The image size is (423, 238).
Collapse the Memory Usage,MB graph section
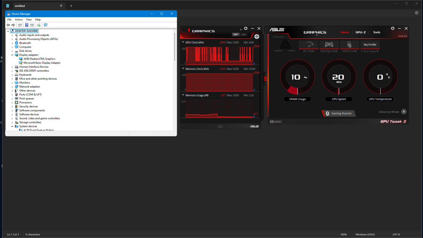tap(183, 95)
